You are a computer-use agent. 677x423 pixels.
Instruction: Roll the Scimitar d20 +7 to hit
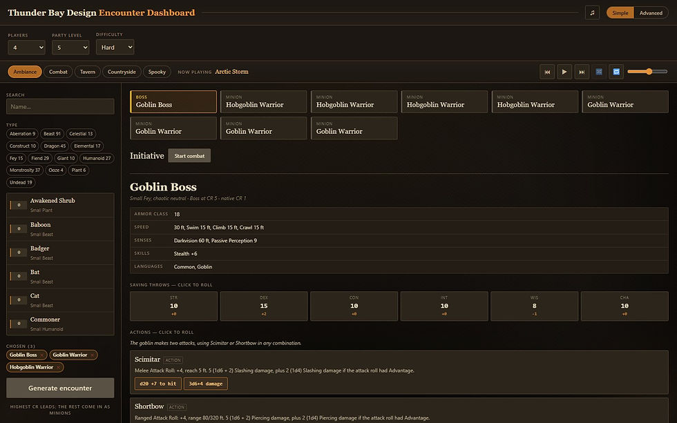tap(158, 384)
